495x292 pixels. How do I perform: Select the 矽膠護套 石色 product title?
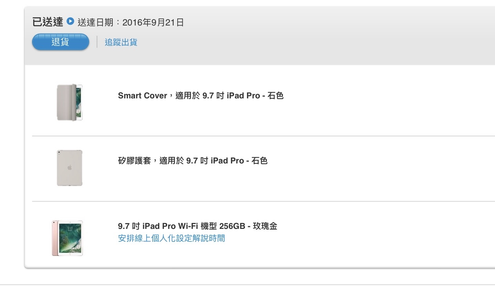pyautogui.click(x=193, y=161)
